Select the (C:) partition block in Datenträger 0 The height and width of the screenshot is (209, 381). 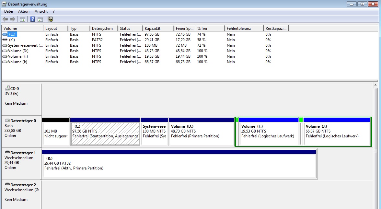(105, 134)
